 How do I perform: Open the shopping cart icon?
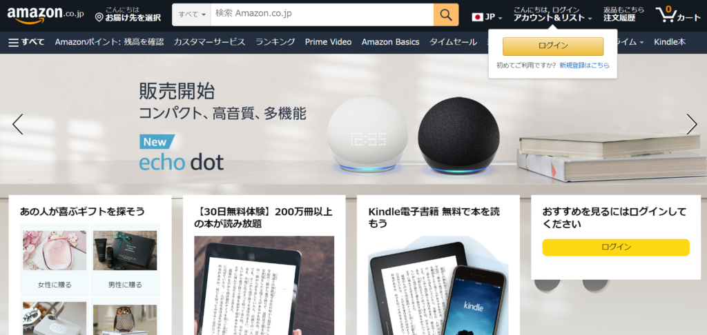(678, 15)
